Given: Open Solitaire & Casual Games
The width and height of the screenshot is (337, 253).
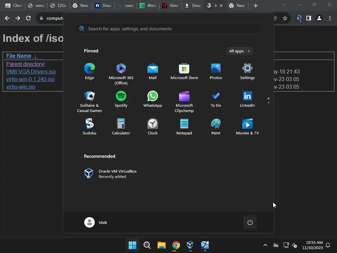Looking at the screenshot, I should 90,102.
